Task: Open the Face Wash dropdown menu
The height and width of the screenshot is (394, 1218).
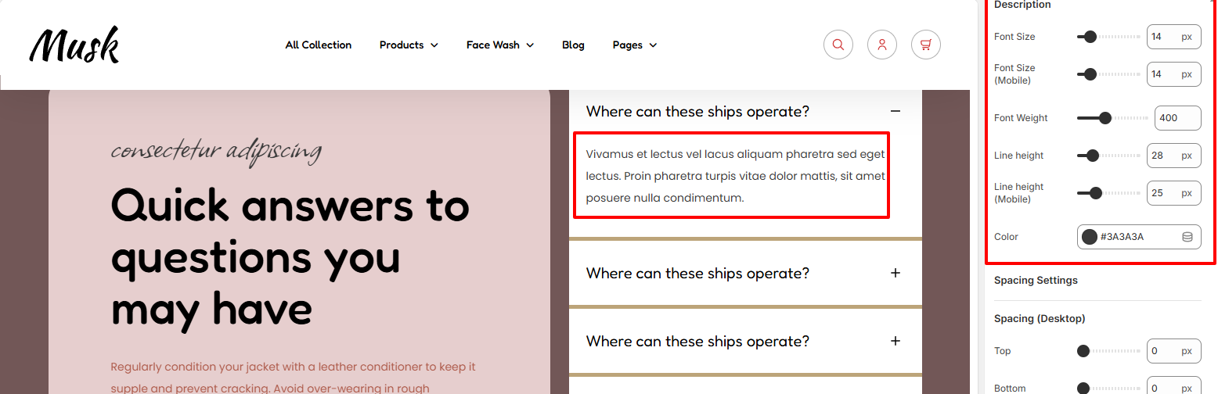Action: pyautogui.click(x=499, y=45)
